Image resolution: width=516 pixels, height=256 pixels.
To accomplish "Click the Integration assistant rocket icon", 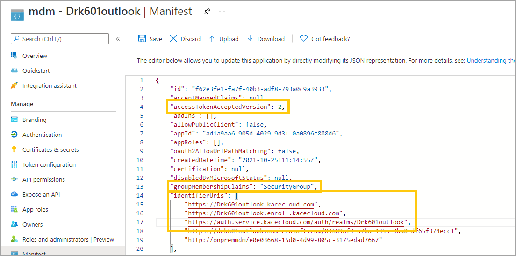I will pyautogui.click(x=14, y=86).
